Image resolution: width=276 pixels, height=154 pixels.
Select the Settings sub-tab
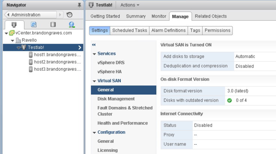click(100, 31)
